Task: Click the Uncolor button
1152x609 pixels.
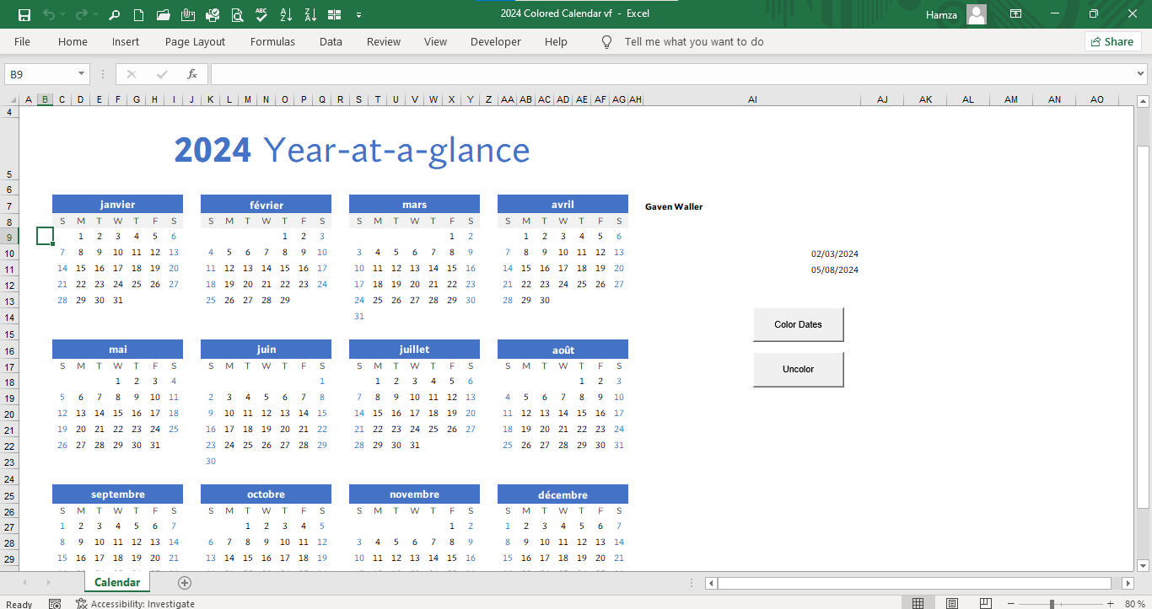Action: point(798,369)
